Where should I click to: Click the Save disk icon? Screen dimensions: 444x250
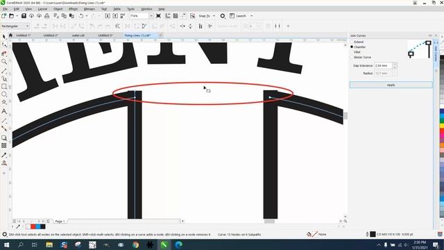point(24,16)
